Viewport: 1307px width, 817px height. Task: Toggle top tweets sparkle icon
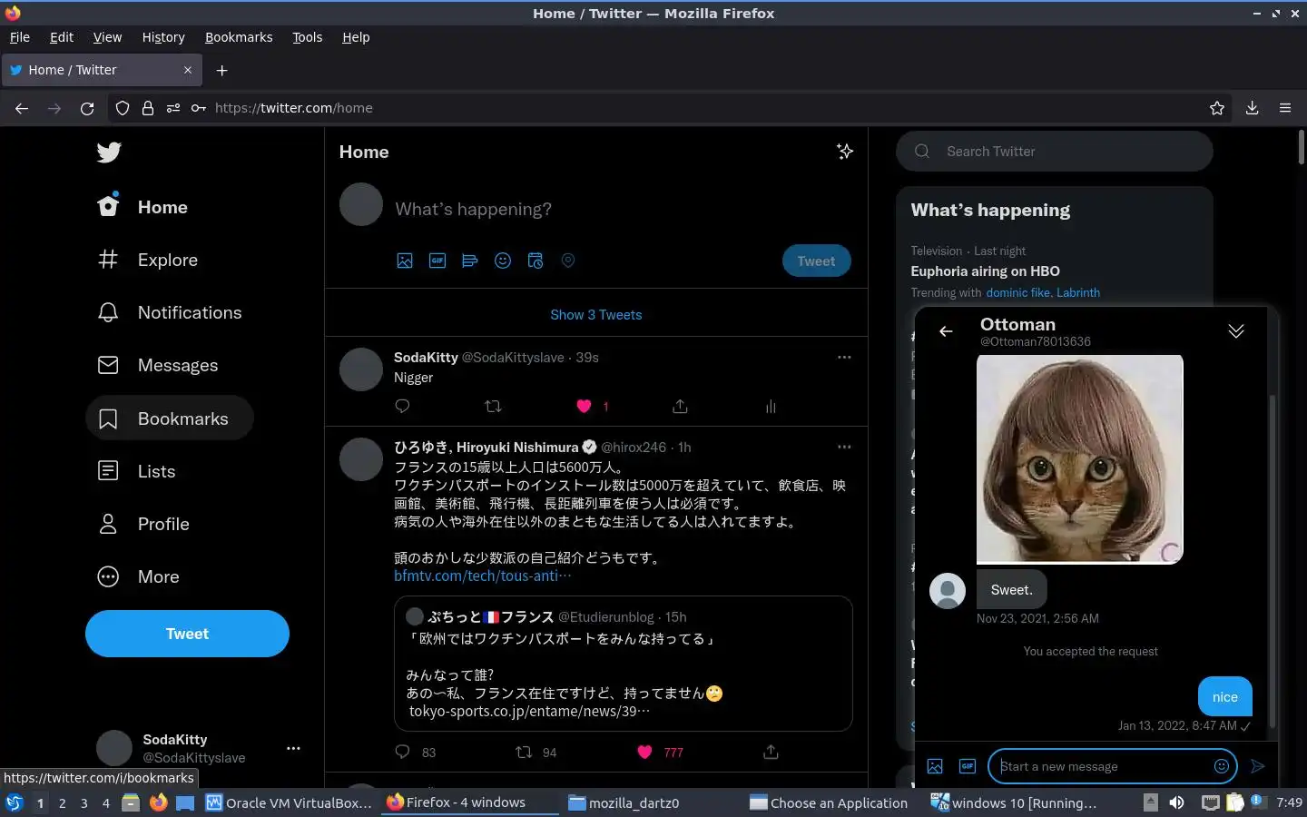(845, 152)
